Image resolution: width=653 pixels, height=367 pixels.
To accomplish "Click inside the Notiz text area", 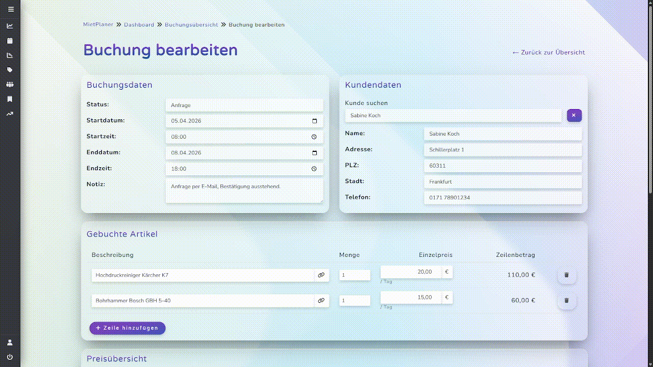I will (x=244, y=191).
